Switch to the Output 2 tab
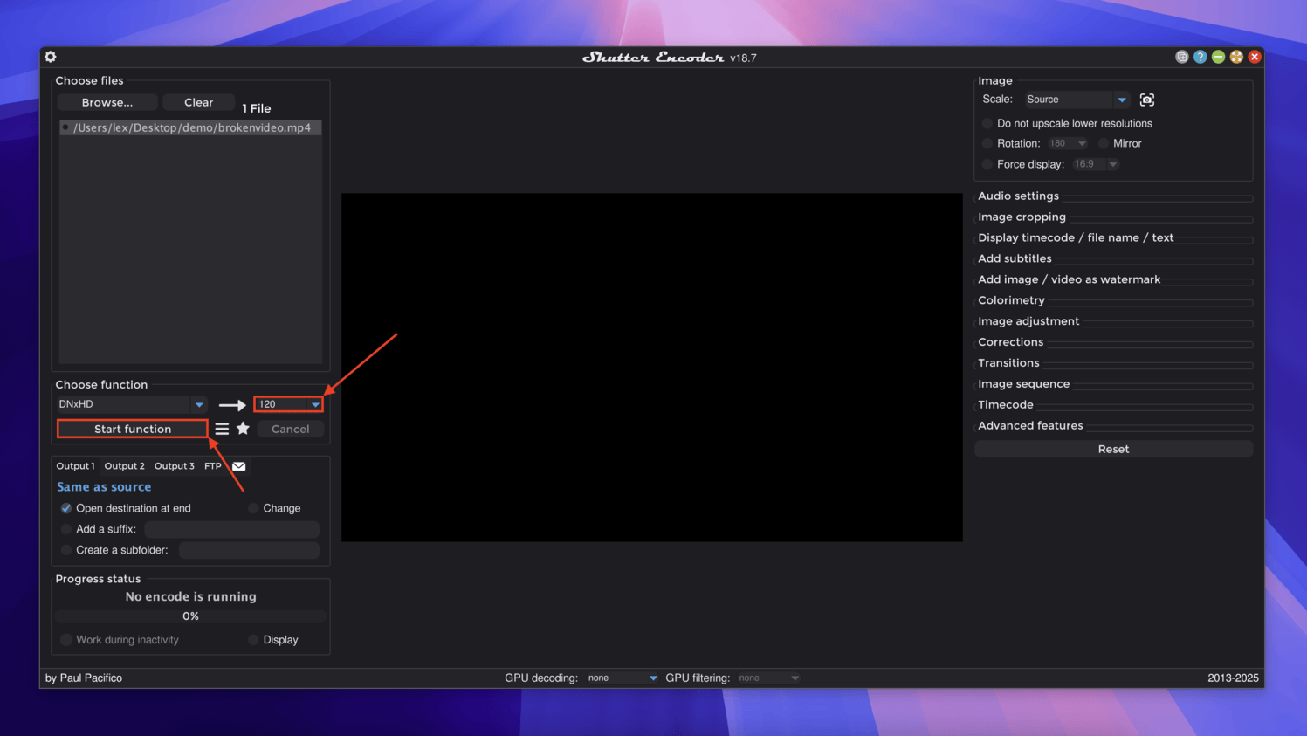This screenshot has width=1307, height=736. point(125,466)
